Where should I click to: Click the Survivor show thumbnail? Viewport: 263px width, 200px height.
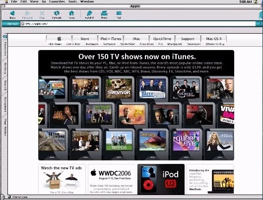coord(119,89)
